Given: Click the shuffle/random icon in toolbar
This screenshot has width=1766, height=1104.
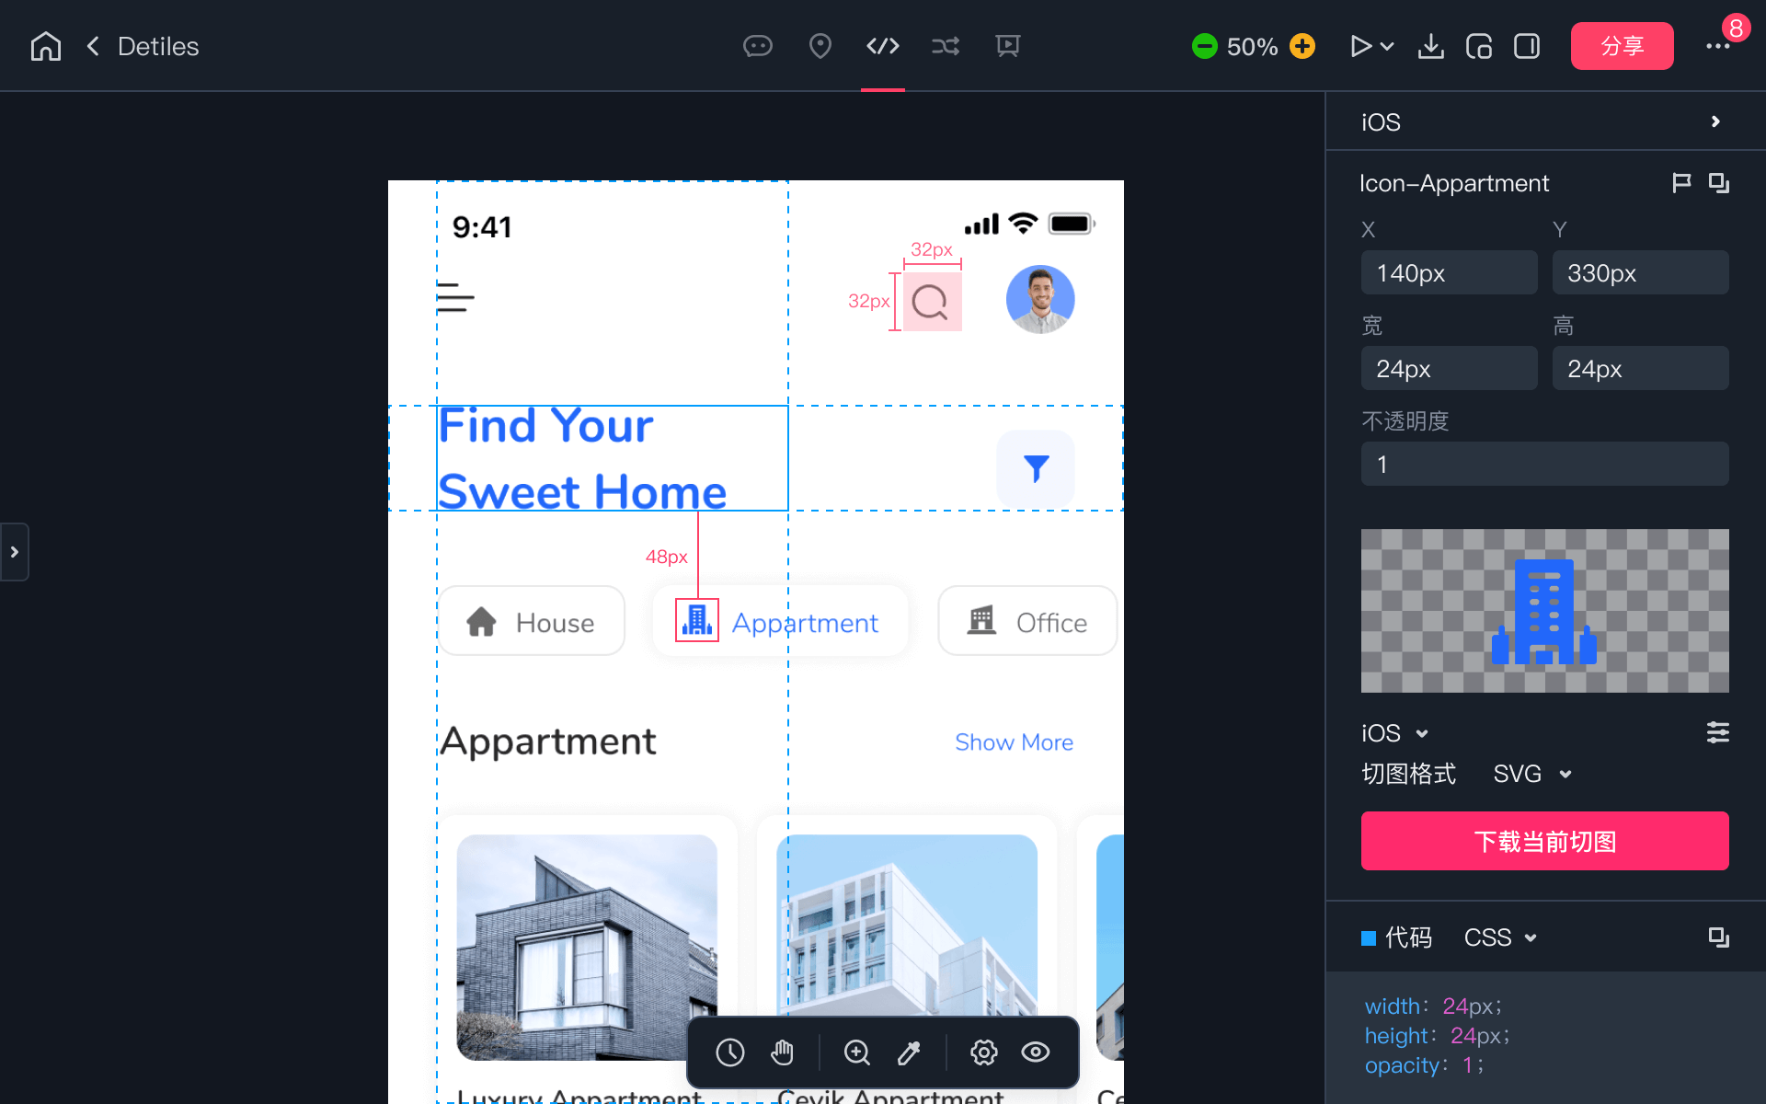Looking at the screenshot, I should [x=946, y=46].
